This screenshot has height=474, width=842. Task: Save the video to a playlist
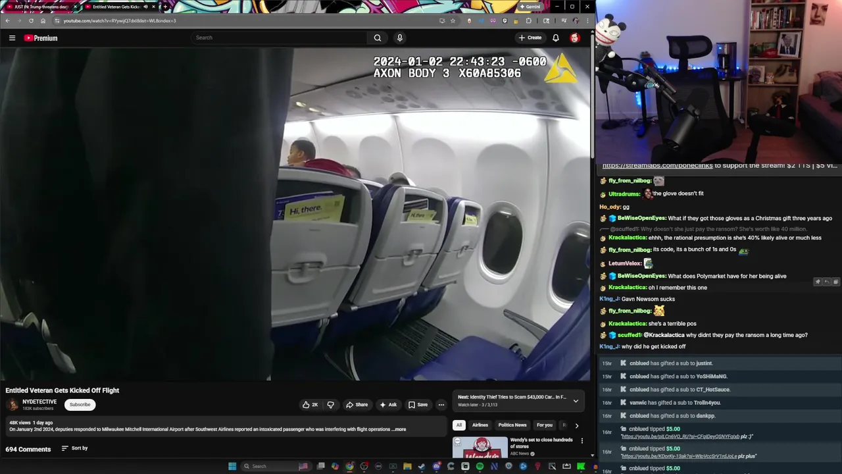[x=418, y=405]
